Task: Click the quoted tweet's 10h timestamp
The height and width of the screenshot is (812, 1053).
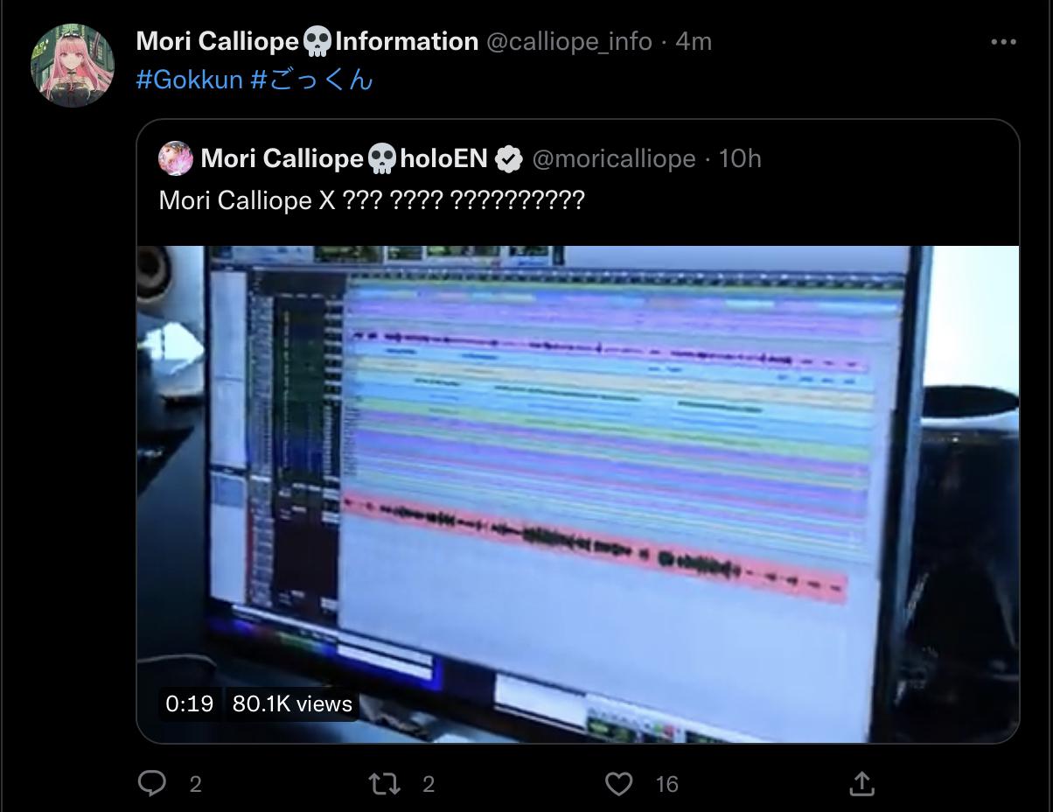Action: pos(740,158)
